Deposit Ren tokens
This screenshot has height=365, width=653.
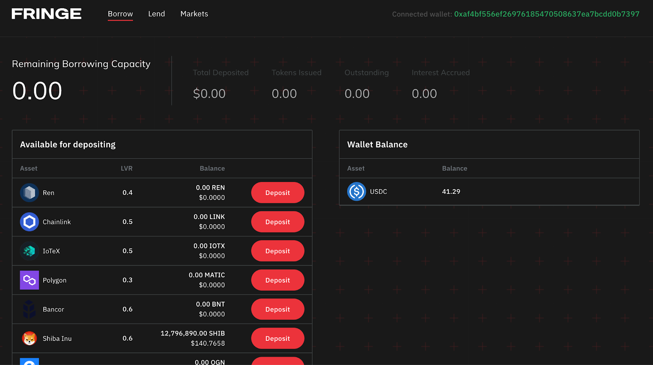[x=278, y=193]
